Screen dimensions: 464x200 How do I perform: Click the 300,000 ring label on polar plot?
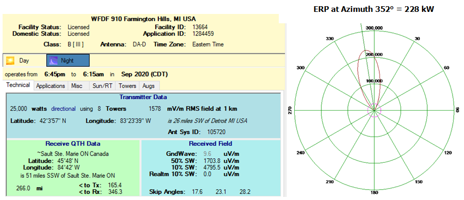[x=374, y=28]
